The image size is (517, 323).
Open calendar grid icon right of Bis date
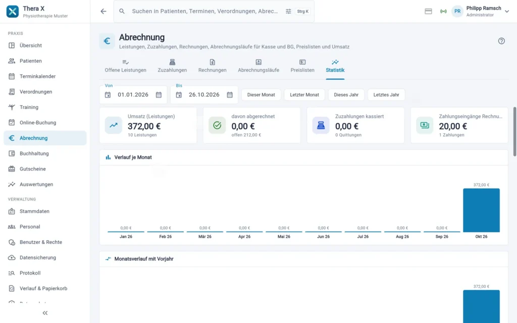click(230, 95)
